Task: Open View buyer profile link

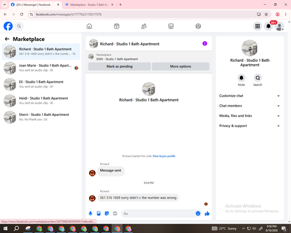Action: coord(164,156)
